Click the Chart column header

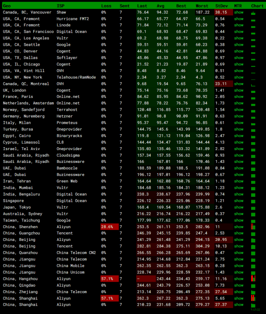tap(257, 6)
